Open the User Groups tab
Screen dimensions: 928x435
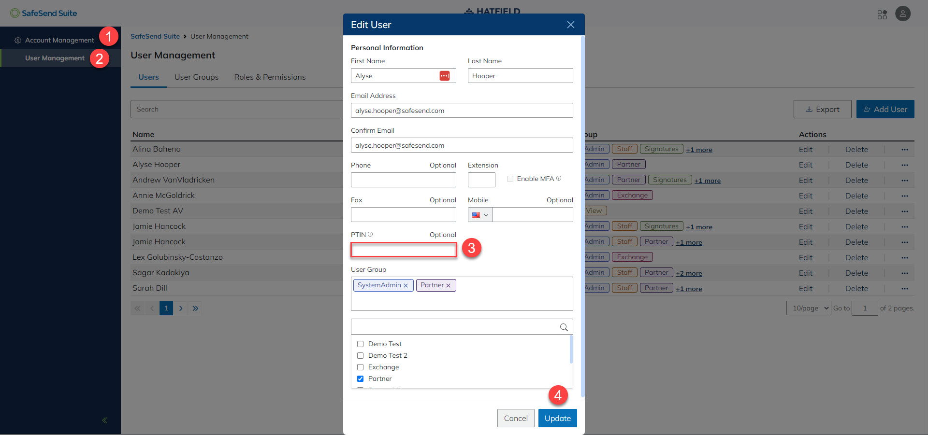(x=196, y=77)
